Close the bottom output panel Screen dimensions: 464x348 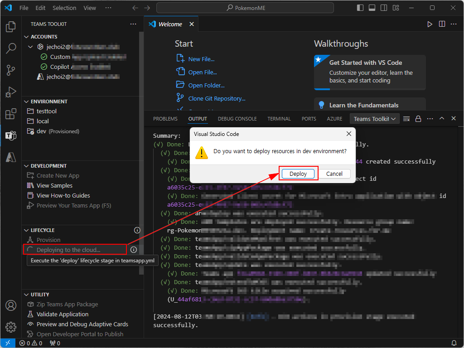pos(453,118)
